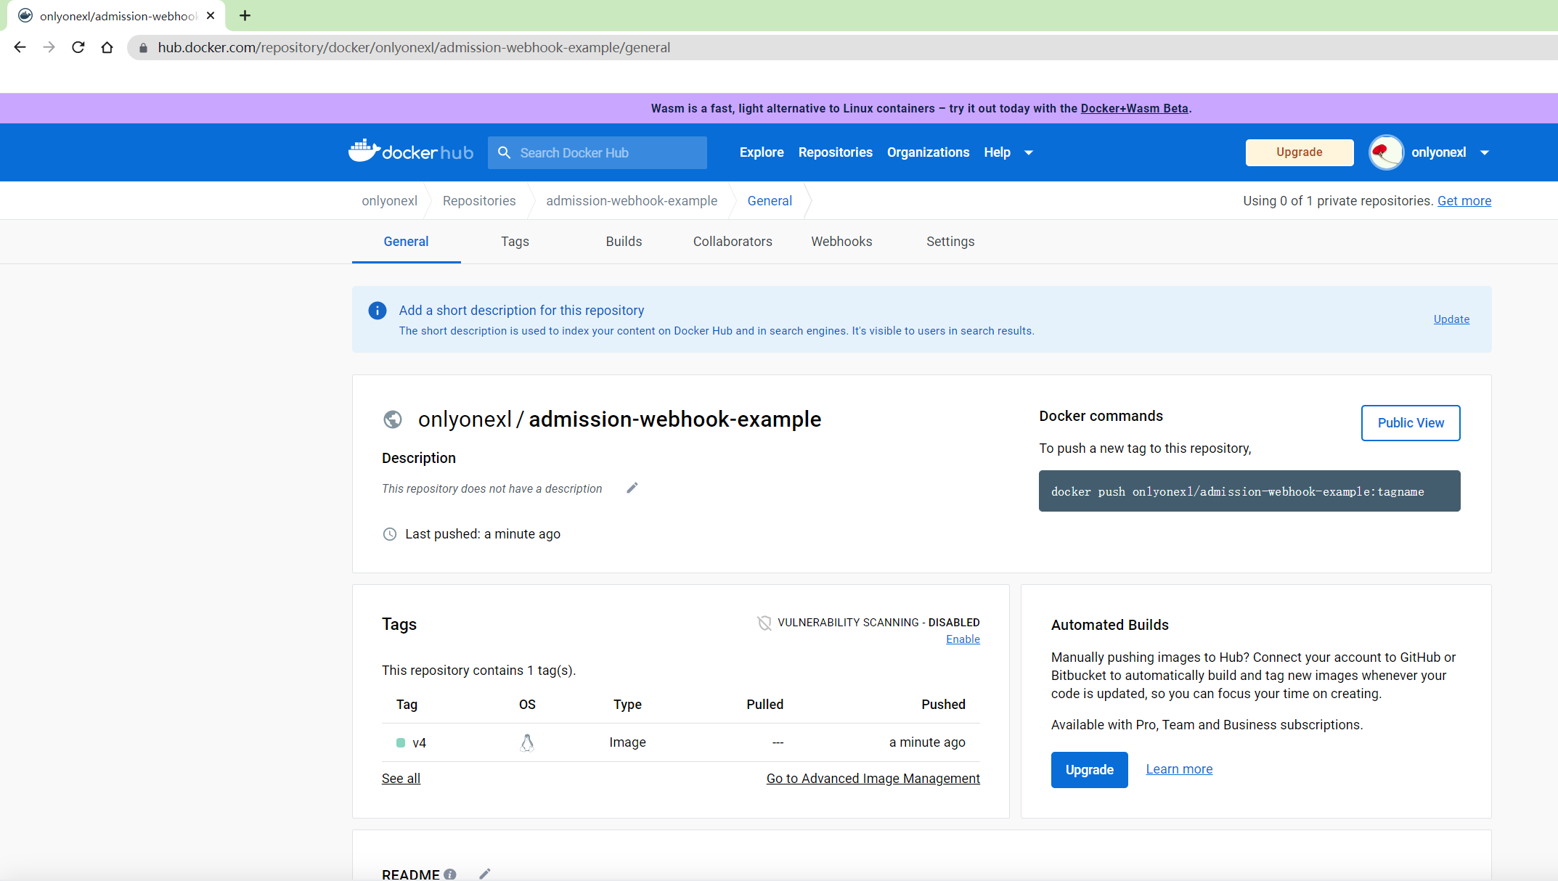Click the blue Upgrade button under Automated Builds
The width and height of the screenshot is (1558, 881).
(x=1089, y=770)
